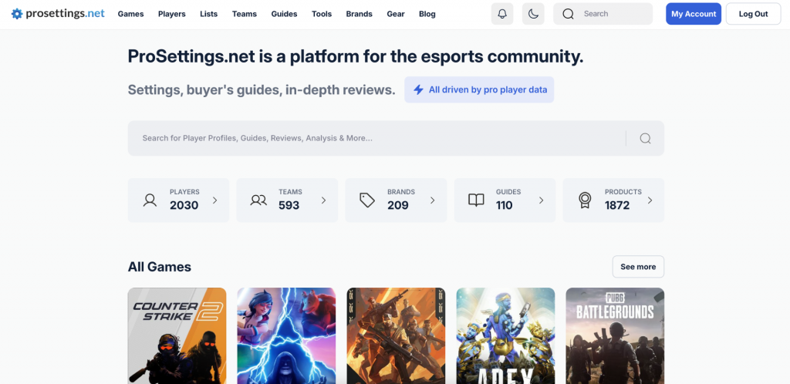Open the Brands menu

click(x=360, y=14)
